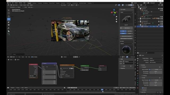Viewport: 170px width, 95px height.
Task: Toggle the checked render Denoise checkbox
Action: tap(143, 88)
